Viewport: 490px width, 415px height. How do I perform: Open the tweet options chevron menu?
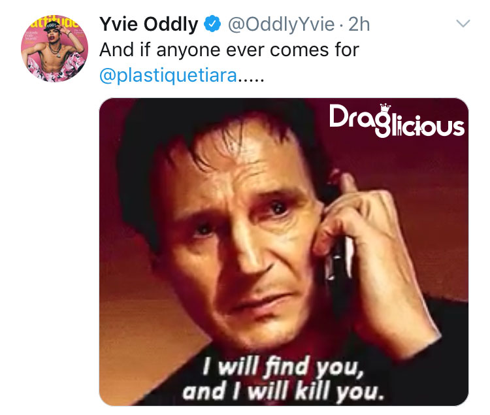tap(463, 24)
